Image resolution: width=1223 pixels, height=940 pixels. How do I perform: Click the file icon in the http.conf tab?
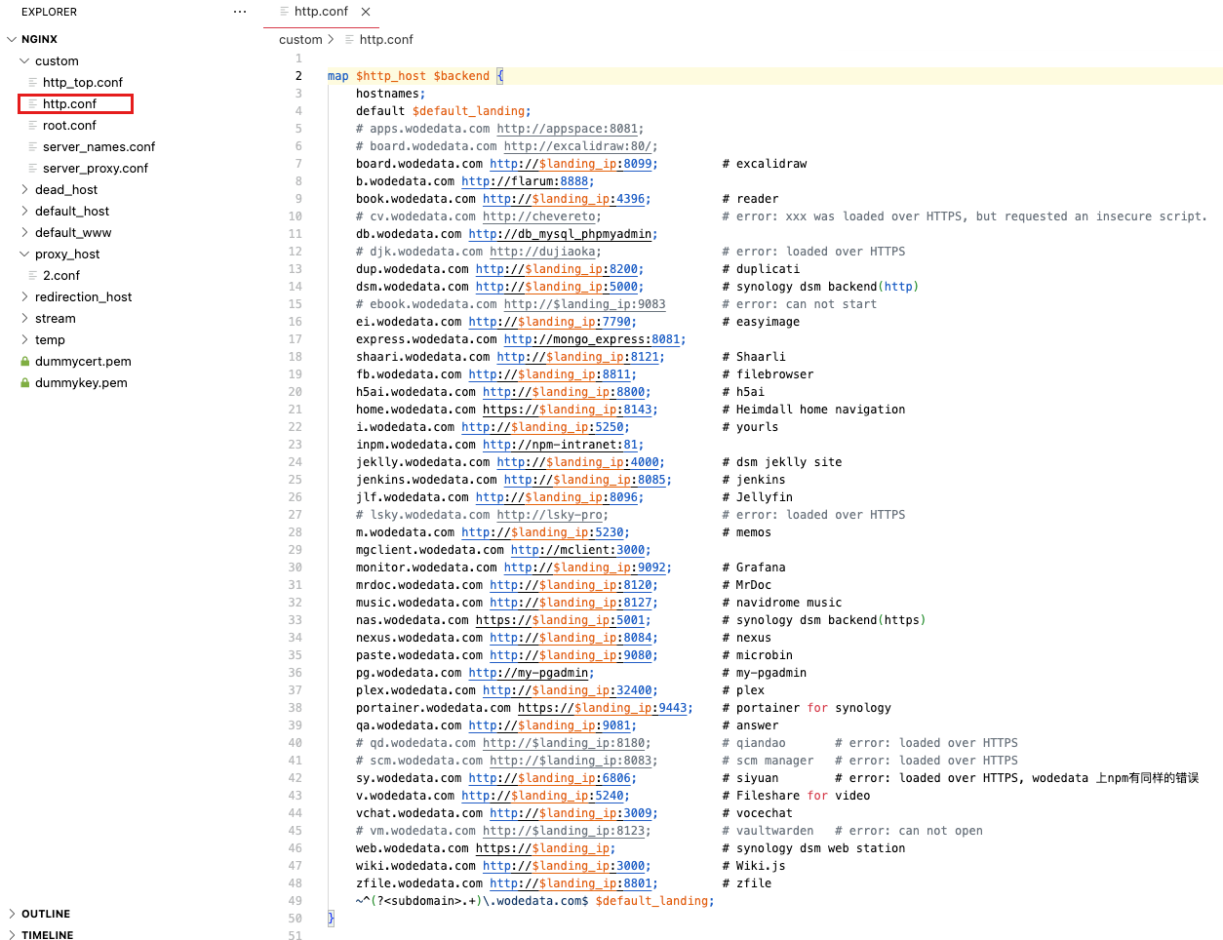(x=285, y=12)
